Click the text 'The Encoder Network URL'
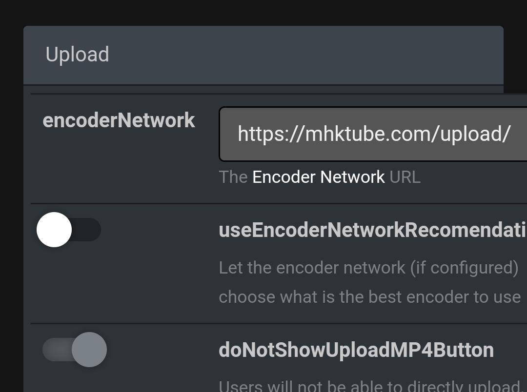The image size is (527, 392). (x=320, y=177)
